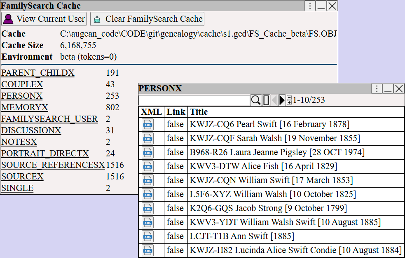Open the MEMORYX link
This screenshot has width=405, height=258.
(x=25, y=107)
